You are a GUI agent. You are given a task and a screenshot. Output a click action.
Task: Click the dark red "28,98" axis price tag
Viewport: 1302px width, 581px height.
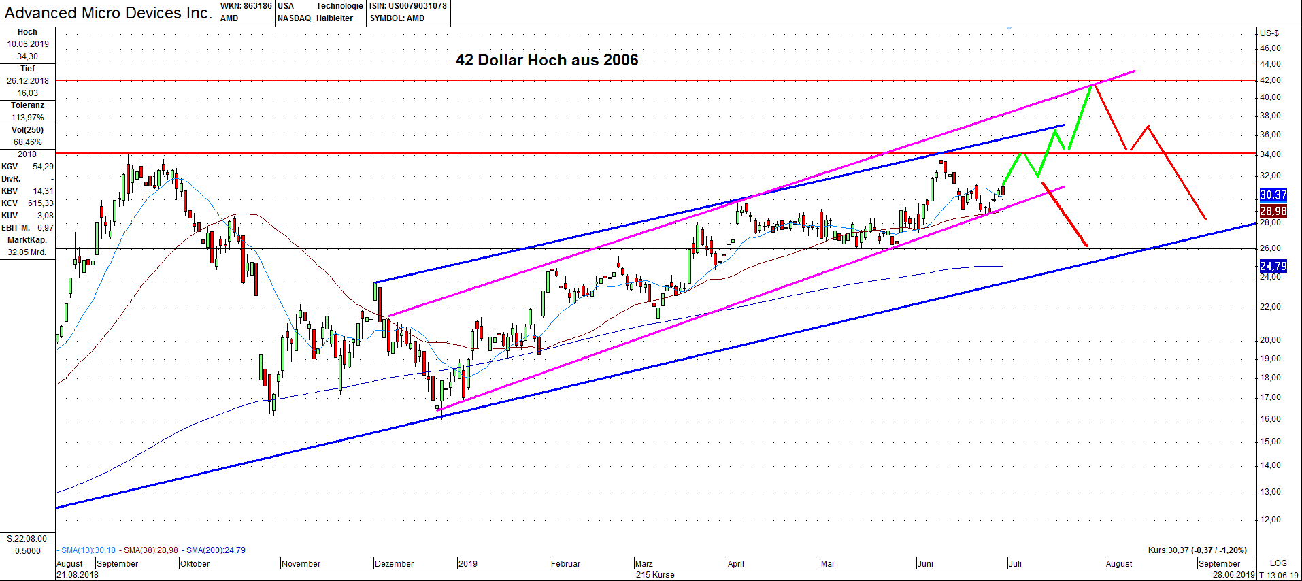click(x=1273, y=211)
